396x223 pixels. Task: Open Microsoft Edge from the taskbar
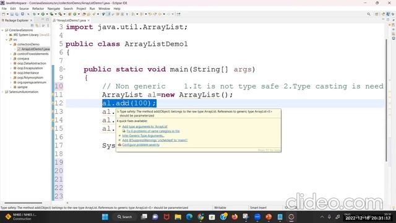point(189,217)
